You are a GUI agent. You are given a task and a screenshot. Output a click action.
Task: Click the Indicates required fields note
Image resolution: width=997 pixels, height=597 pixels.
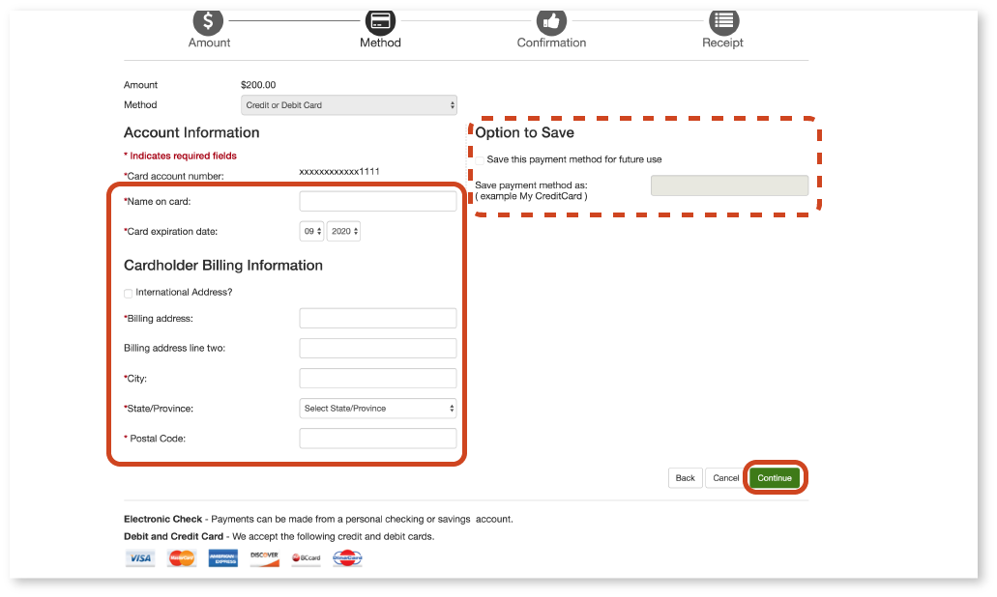pyautogui.click(x=180, y=156)
